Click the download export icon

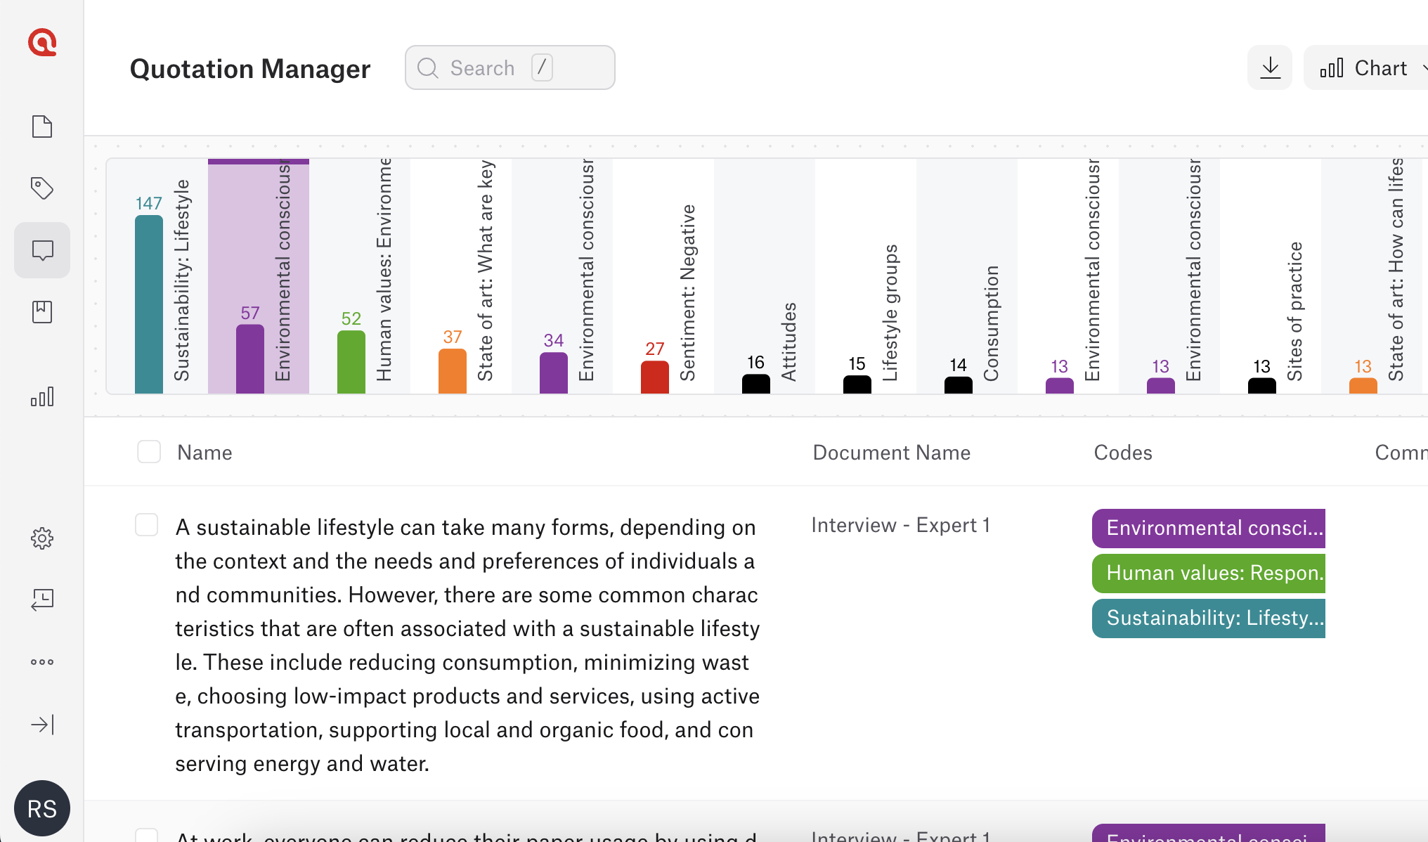(1269, 67)
